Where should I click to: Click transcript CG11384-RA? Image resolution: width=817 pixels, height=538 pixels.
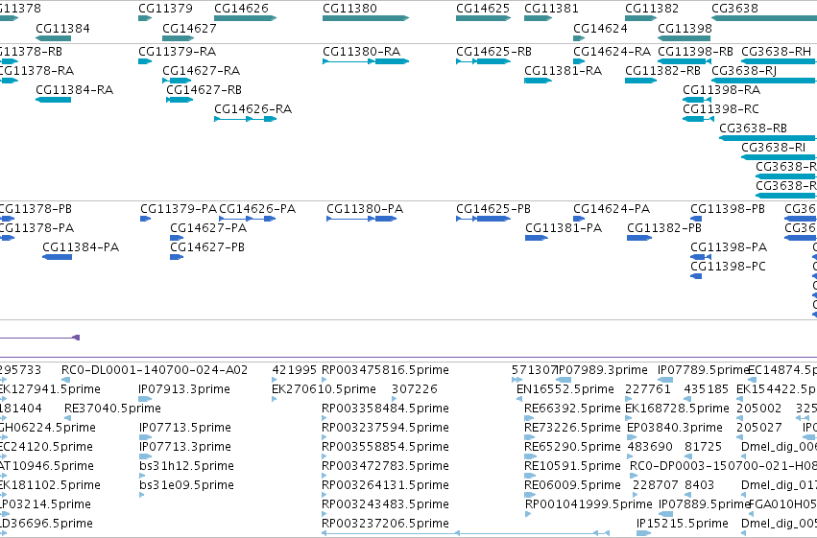[x=53, y=100]
